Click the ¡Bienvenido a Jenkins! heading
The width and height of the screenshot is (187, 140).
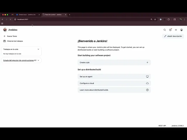[x=92, y=41]
